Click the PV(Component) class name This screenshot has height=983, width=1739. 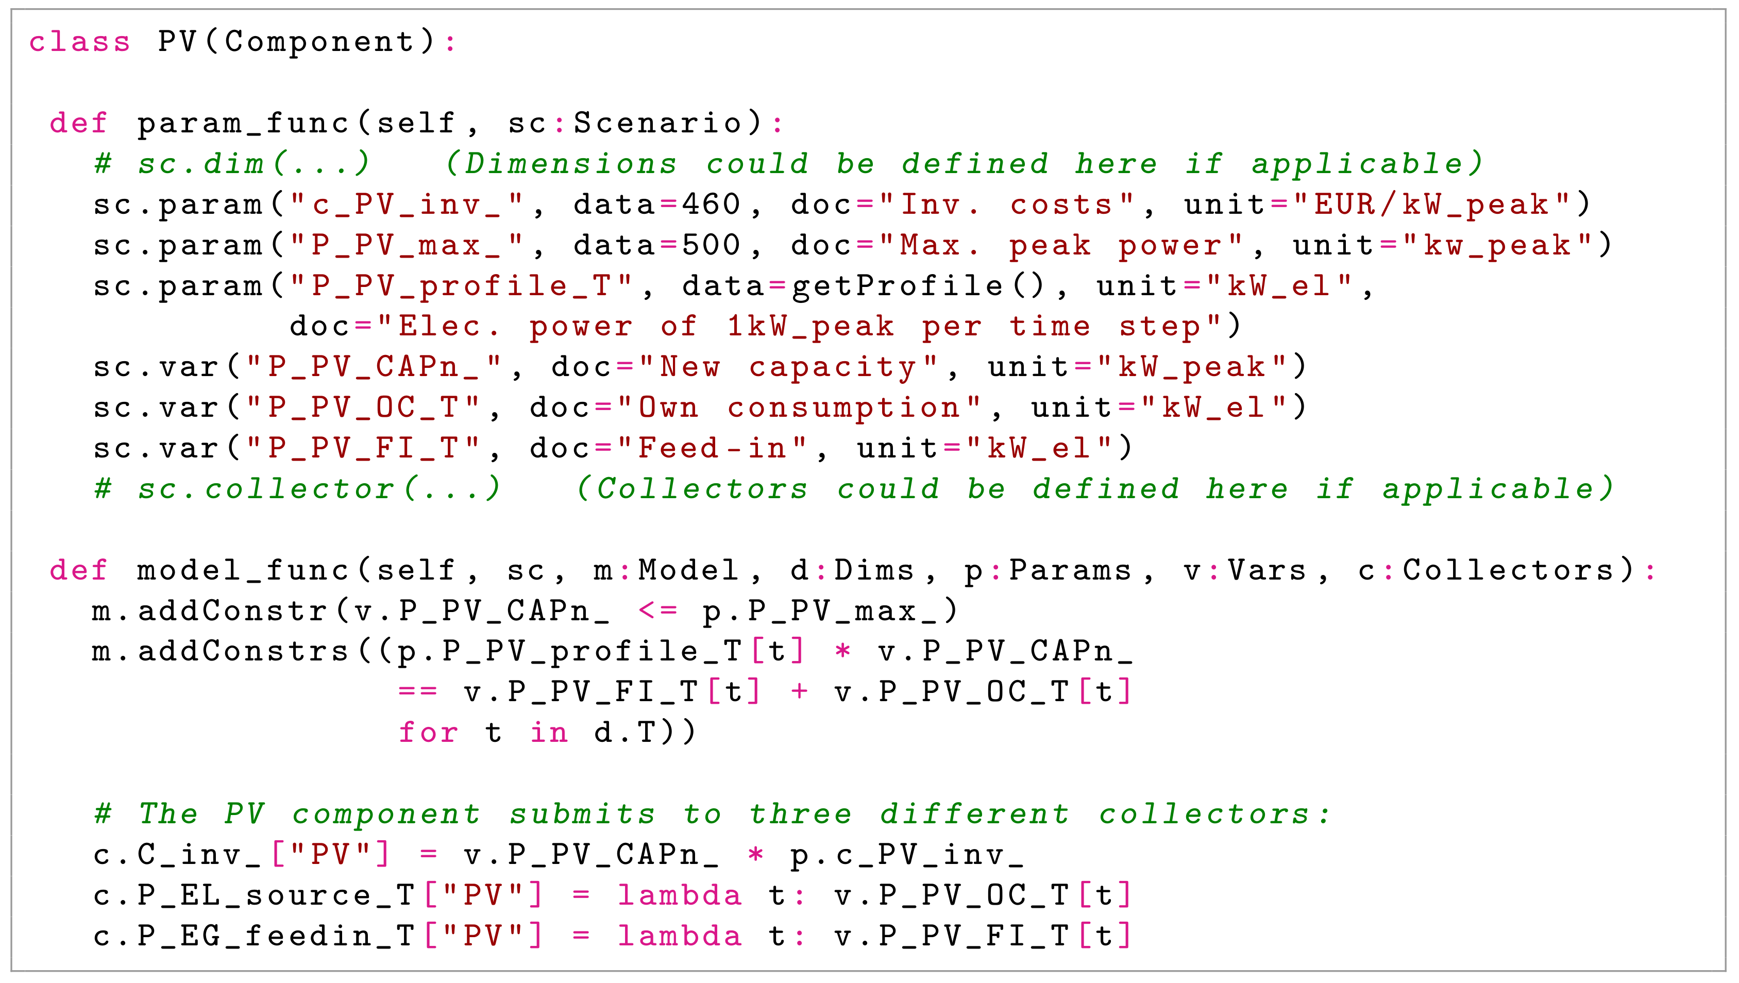click(297, 42)
